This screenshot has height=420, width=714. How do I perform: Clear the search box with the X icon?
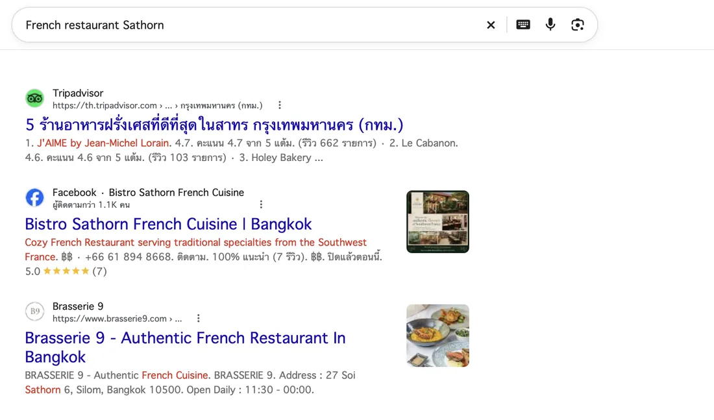coord(491,25)
